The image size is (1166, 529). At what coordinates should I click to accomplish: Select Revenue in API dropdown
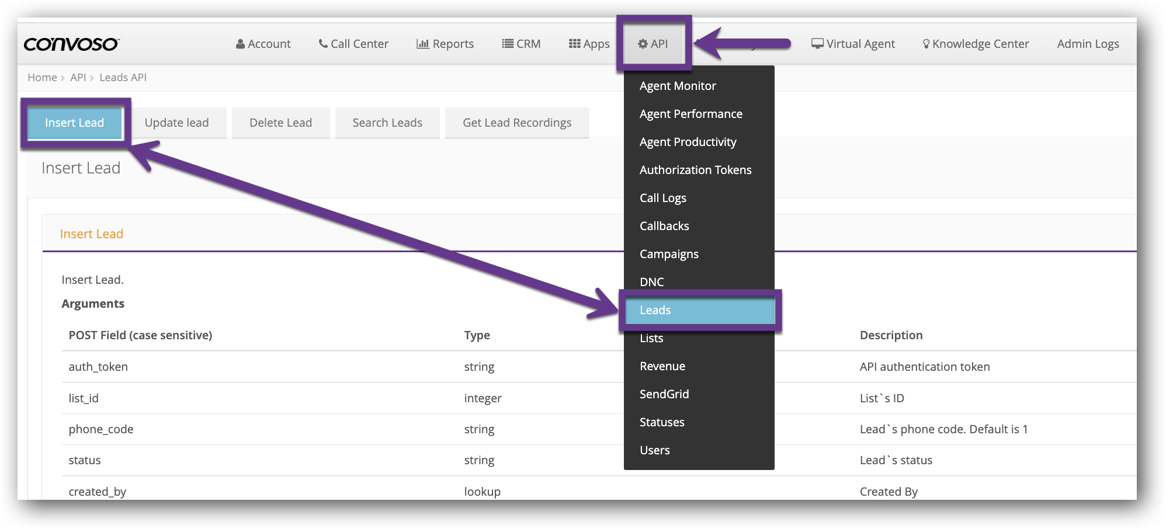pos(699,366)
